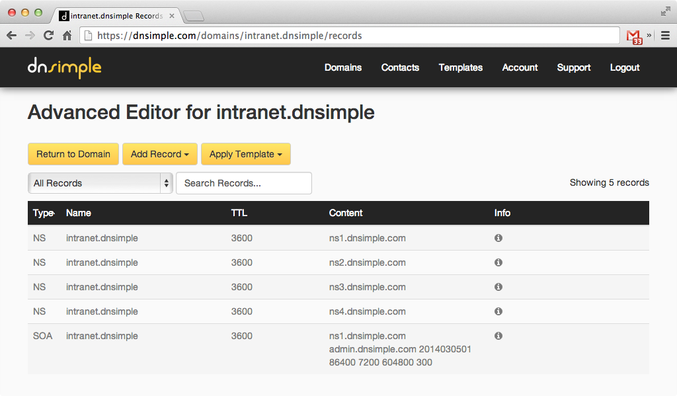
Task: Click 86400 7200 604800 300 SOA values
Action: pos(380,362)
